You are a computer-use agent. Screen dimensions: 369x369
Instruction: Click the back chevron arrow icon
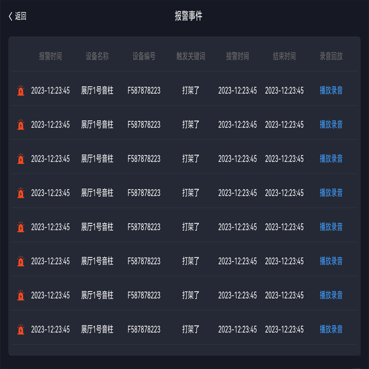(10, 16)
